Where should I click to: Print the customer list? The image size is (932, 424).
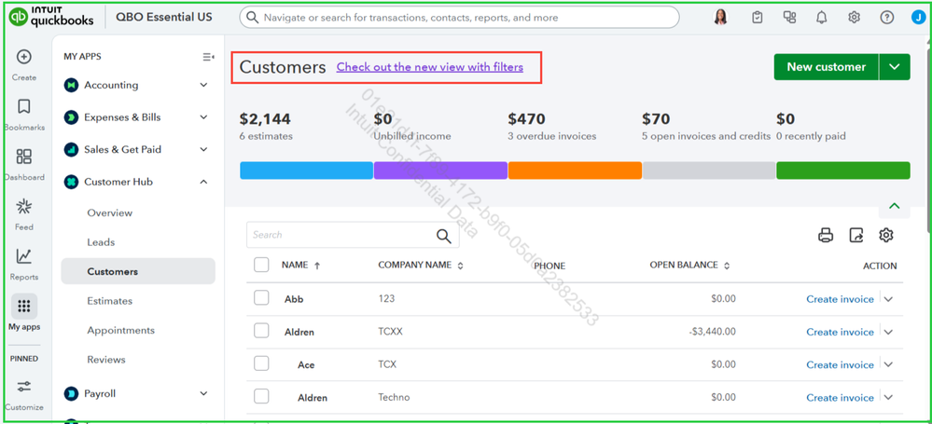(x=826, y=235)
